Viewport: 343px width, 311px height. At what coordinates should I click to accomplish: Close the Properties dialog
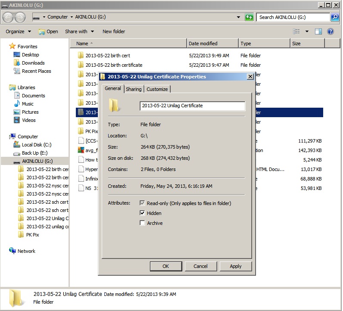point(250,77)
